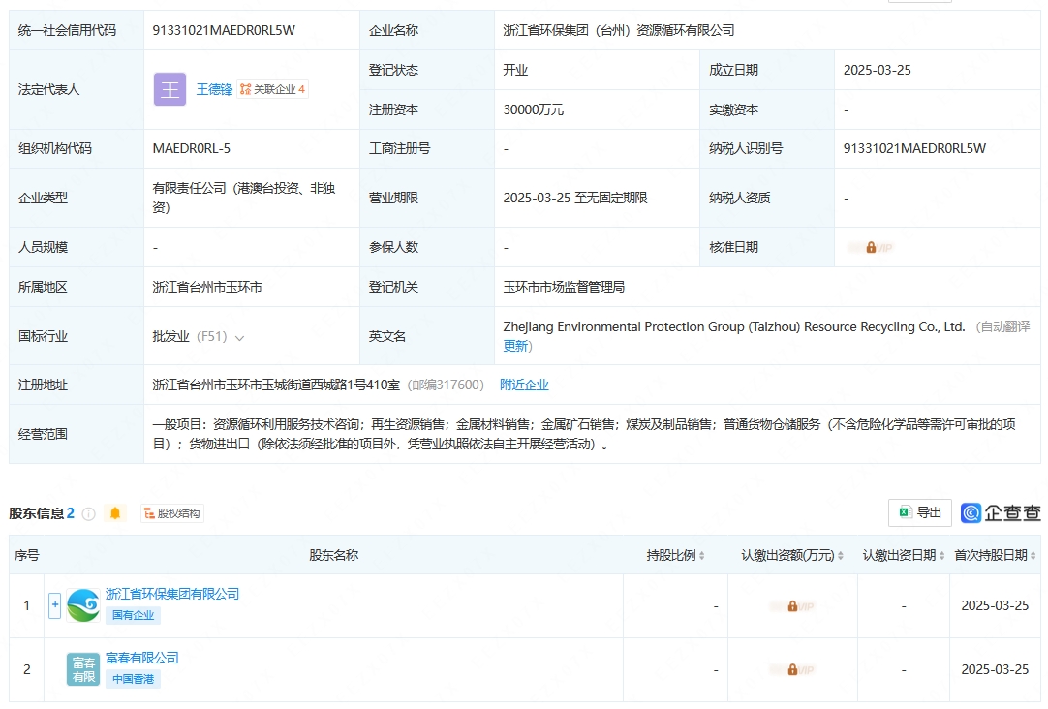Viewport: 1048px width, 709px height.
Task: Open the 关联企业 4 badge
Action: tap(273, 89)
